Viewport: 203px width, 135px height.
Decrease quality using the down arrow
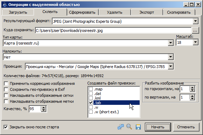43,110
